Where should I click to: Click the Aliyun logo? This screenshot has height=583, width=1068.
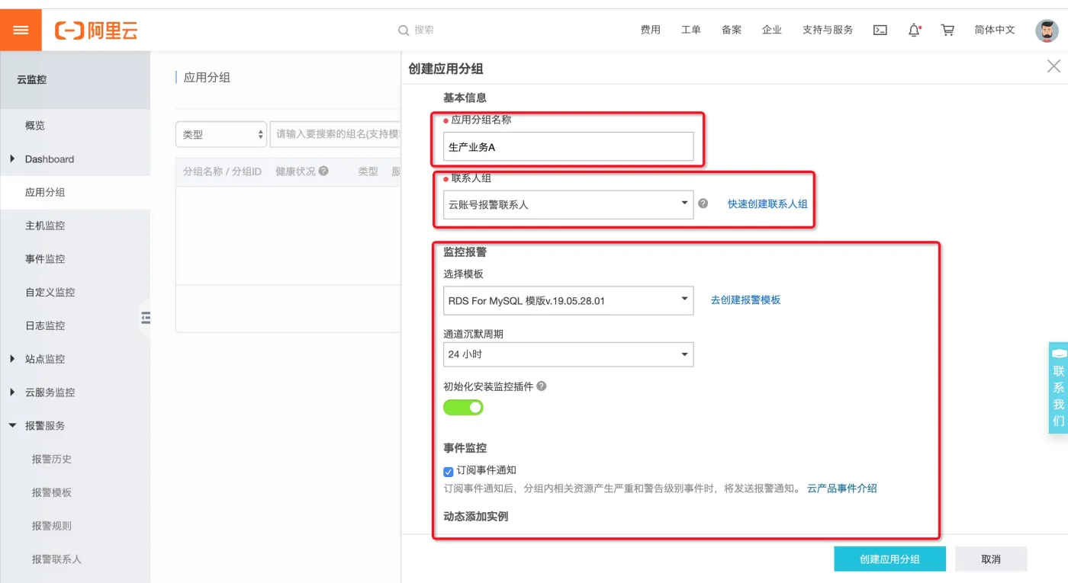click(x=96, y=30)
